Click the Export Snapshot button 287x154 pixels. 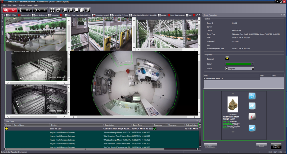(x=276, y=146)
